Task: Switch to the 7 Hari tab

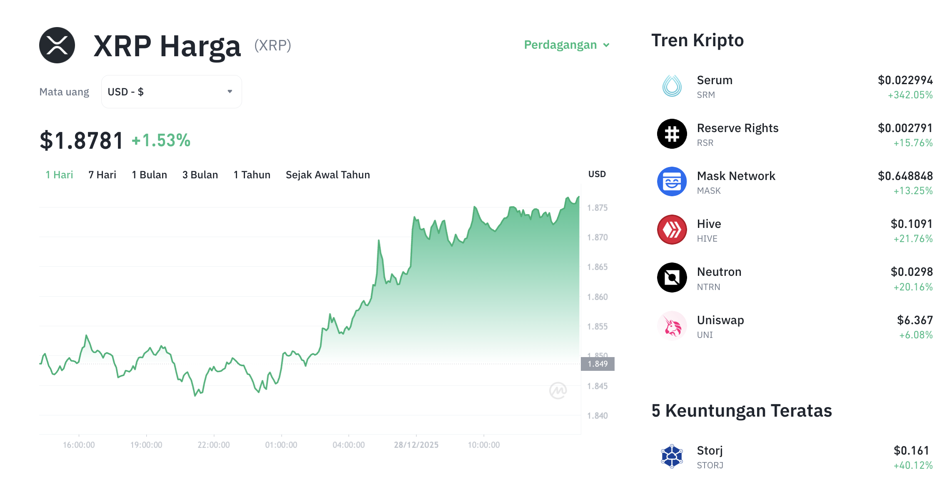Action: [x=102, y=175]
